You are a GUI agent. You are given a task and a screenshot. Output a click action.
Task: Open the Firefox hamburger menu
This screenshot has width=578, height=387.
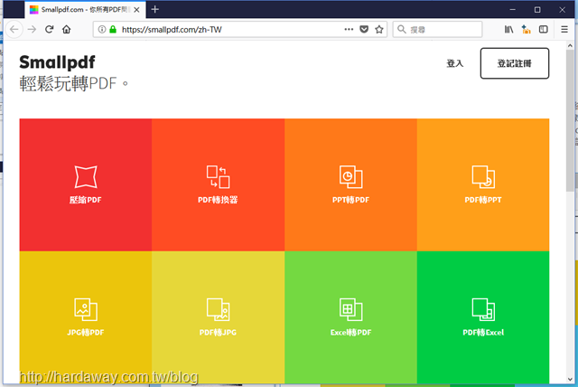[564, 30]
